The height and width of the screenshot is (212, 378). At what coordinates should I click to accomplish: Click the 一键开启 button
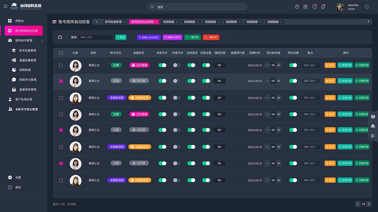193,37
